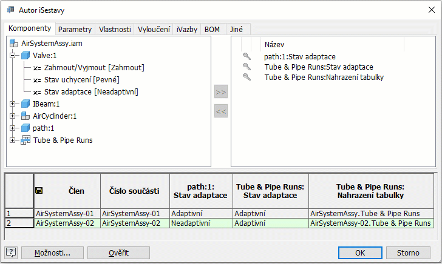Close the Autor iSestavy dialog
This screenshot has height=264, width=442.
tap(432, 10)
